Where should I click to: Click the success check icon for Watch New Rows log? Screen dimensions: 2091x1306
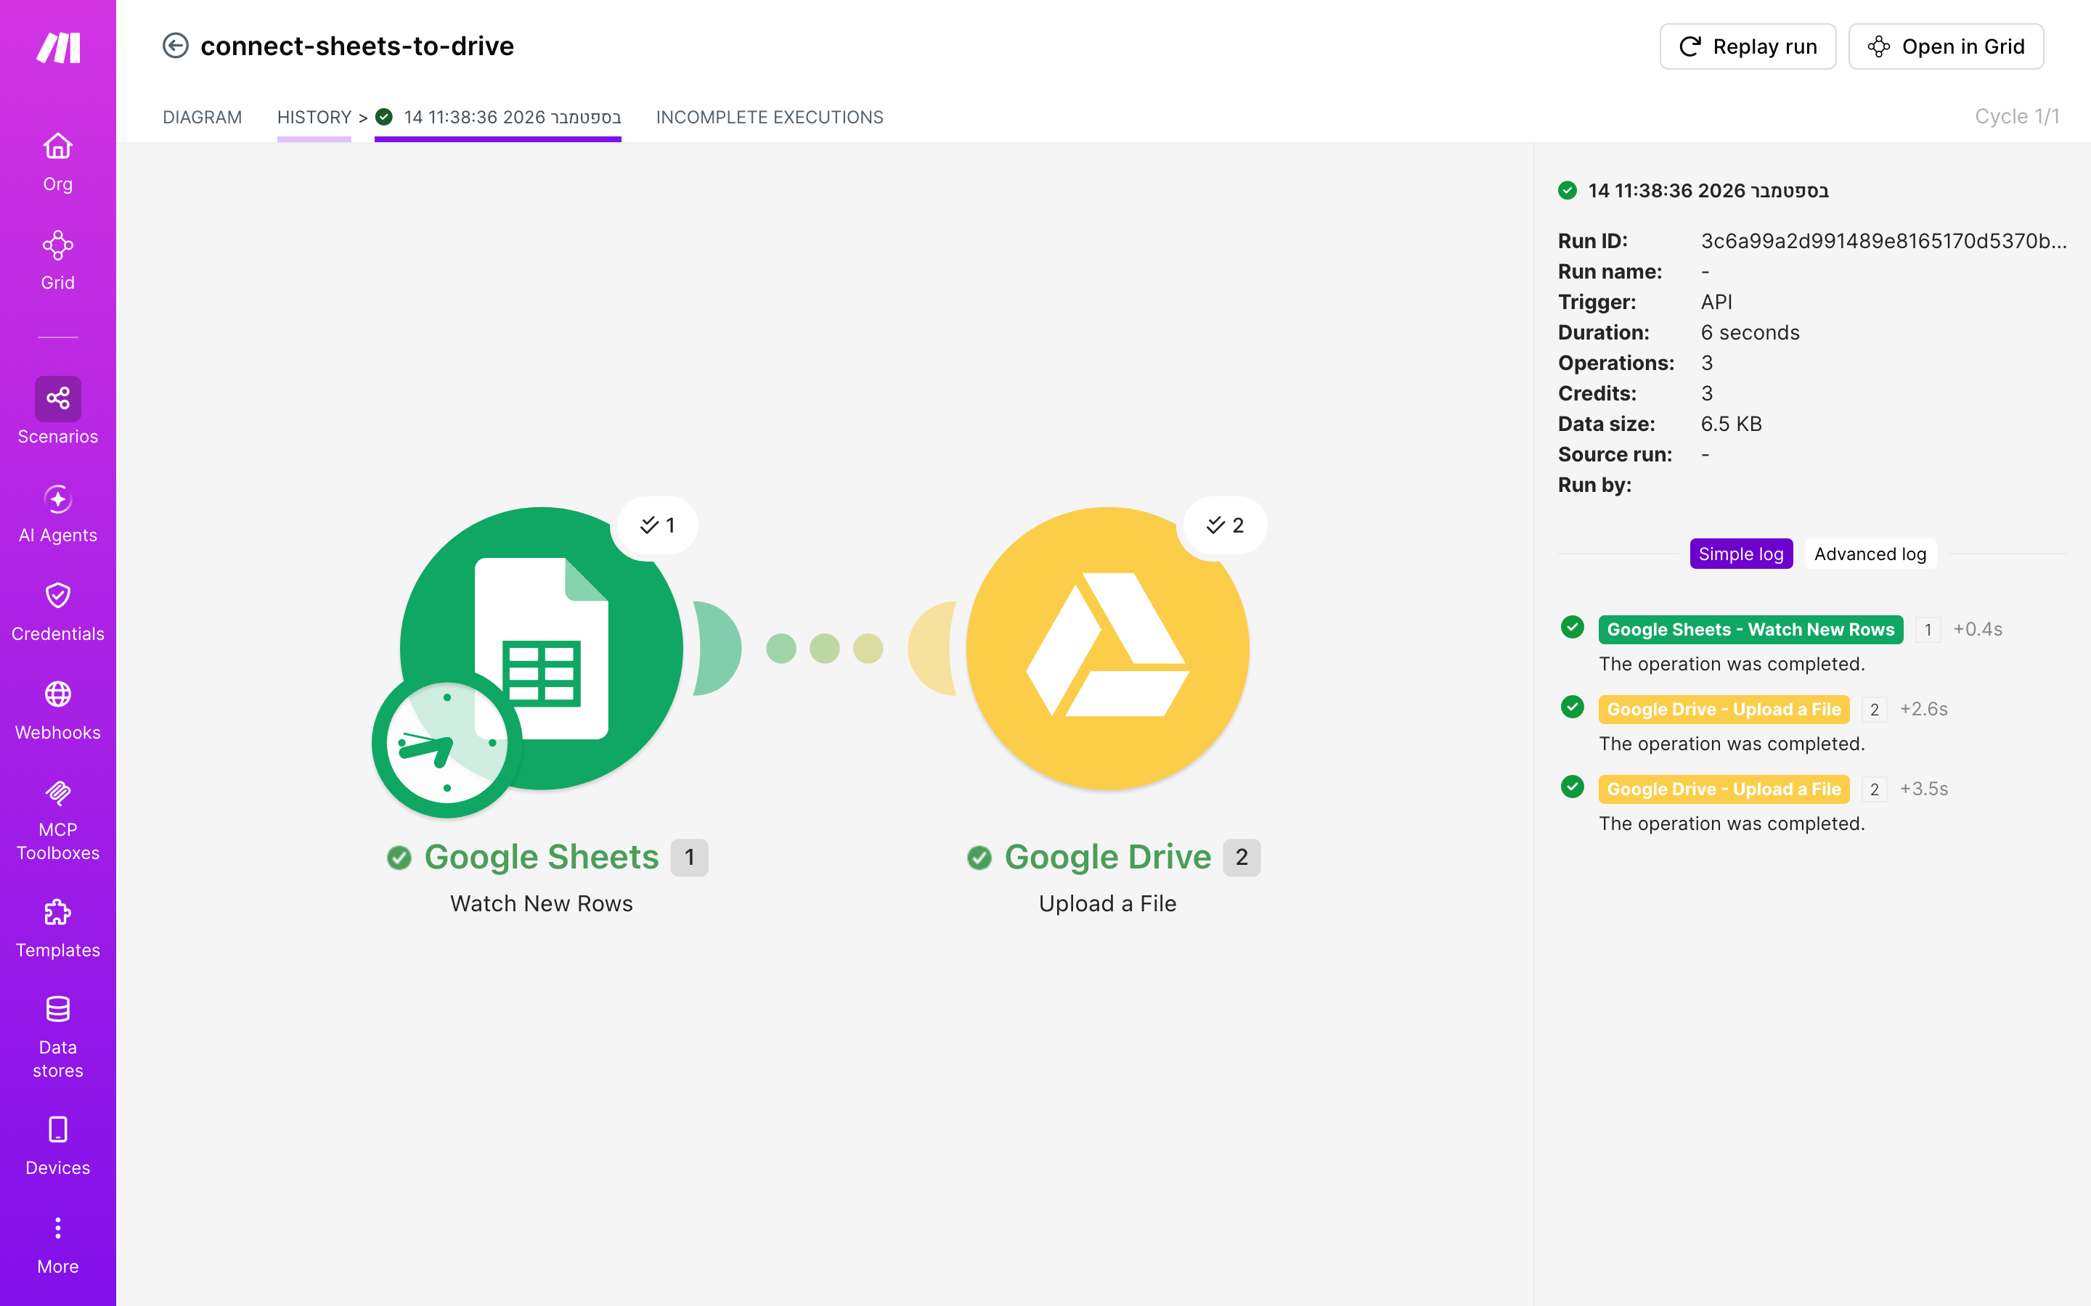(x=1573, y=627)
